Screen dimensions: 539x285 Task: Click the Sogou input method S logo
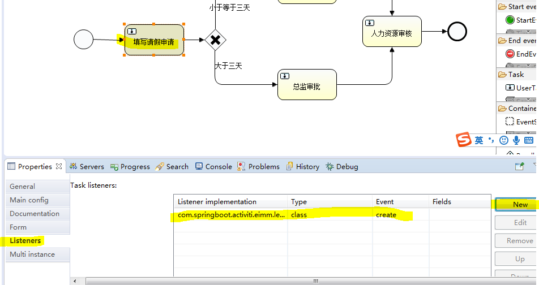[x=464, y=140]
